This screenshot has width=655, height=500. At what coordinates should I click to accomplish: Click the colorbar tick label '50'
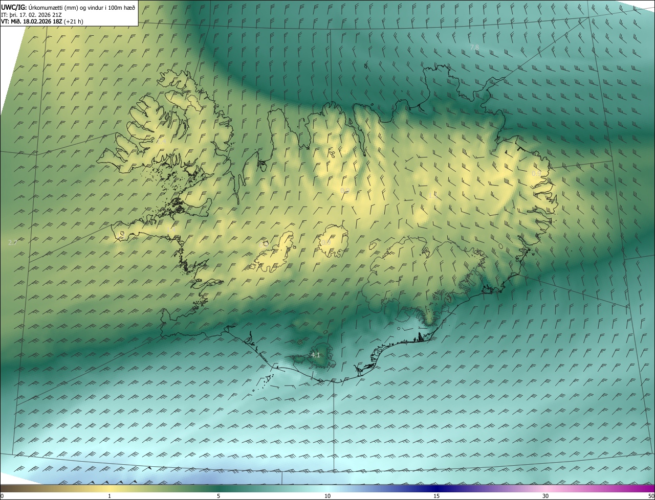pos(651,496)
